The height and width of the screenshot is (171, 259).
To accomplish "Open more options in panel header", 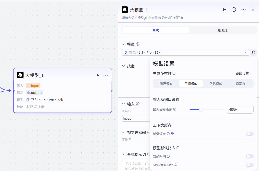I will click(x=243, y=10).
